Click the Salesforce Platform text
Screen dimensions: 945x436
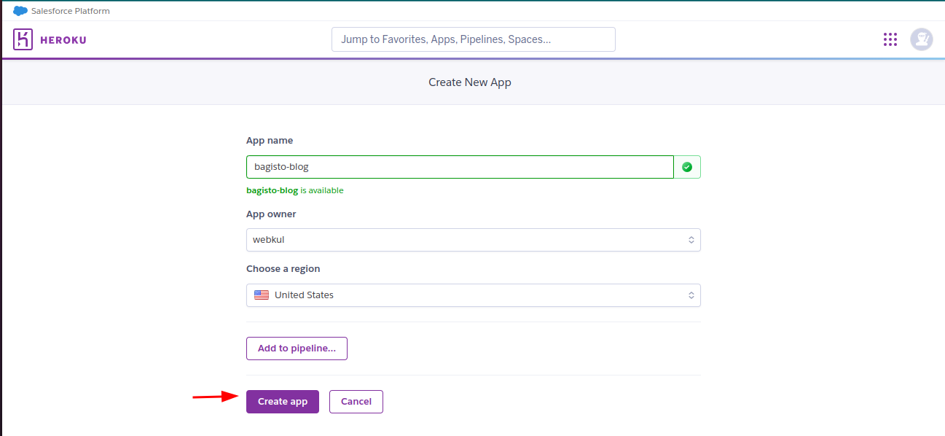(71, 11)
